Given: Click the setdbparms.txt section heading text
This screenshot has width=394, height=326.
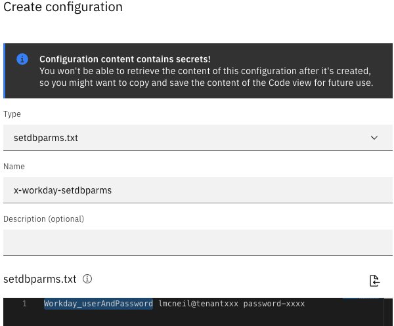Looking at the screenshot, I should coord(39,279).
